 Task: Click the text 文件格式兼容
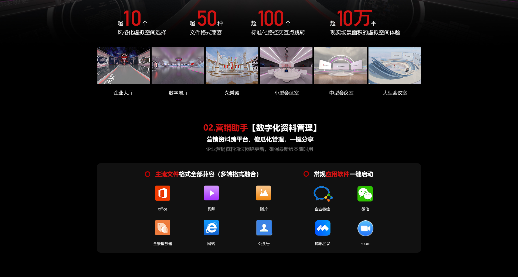tap(206, 32)
